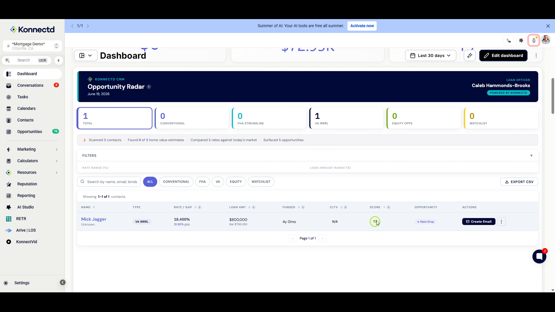The width and height of the screenshot is (555, 312).
Task: Click the AI sparkle wand icon
Action: click(470, 55)
